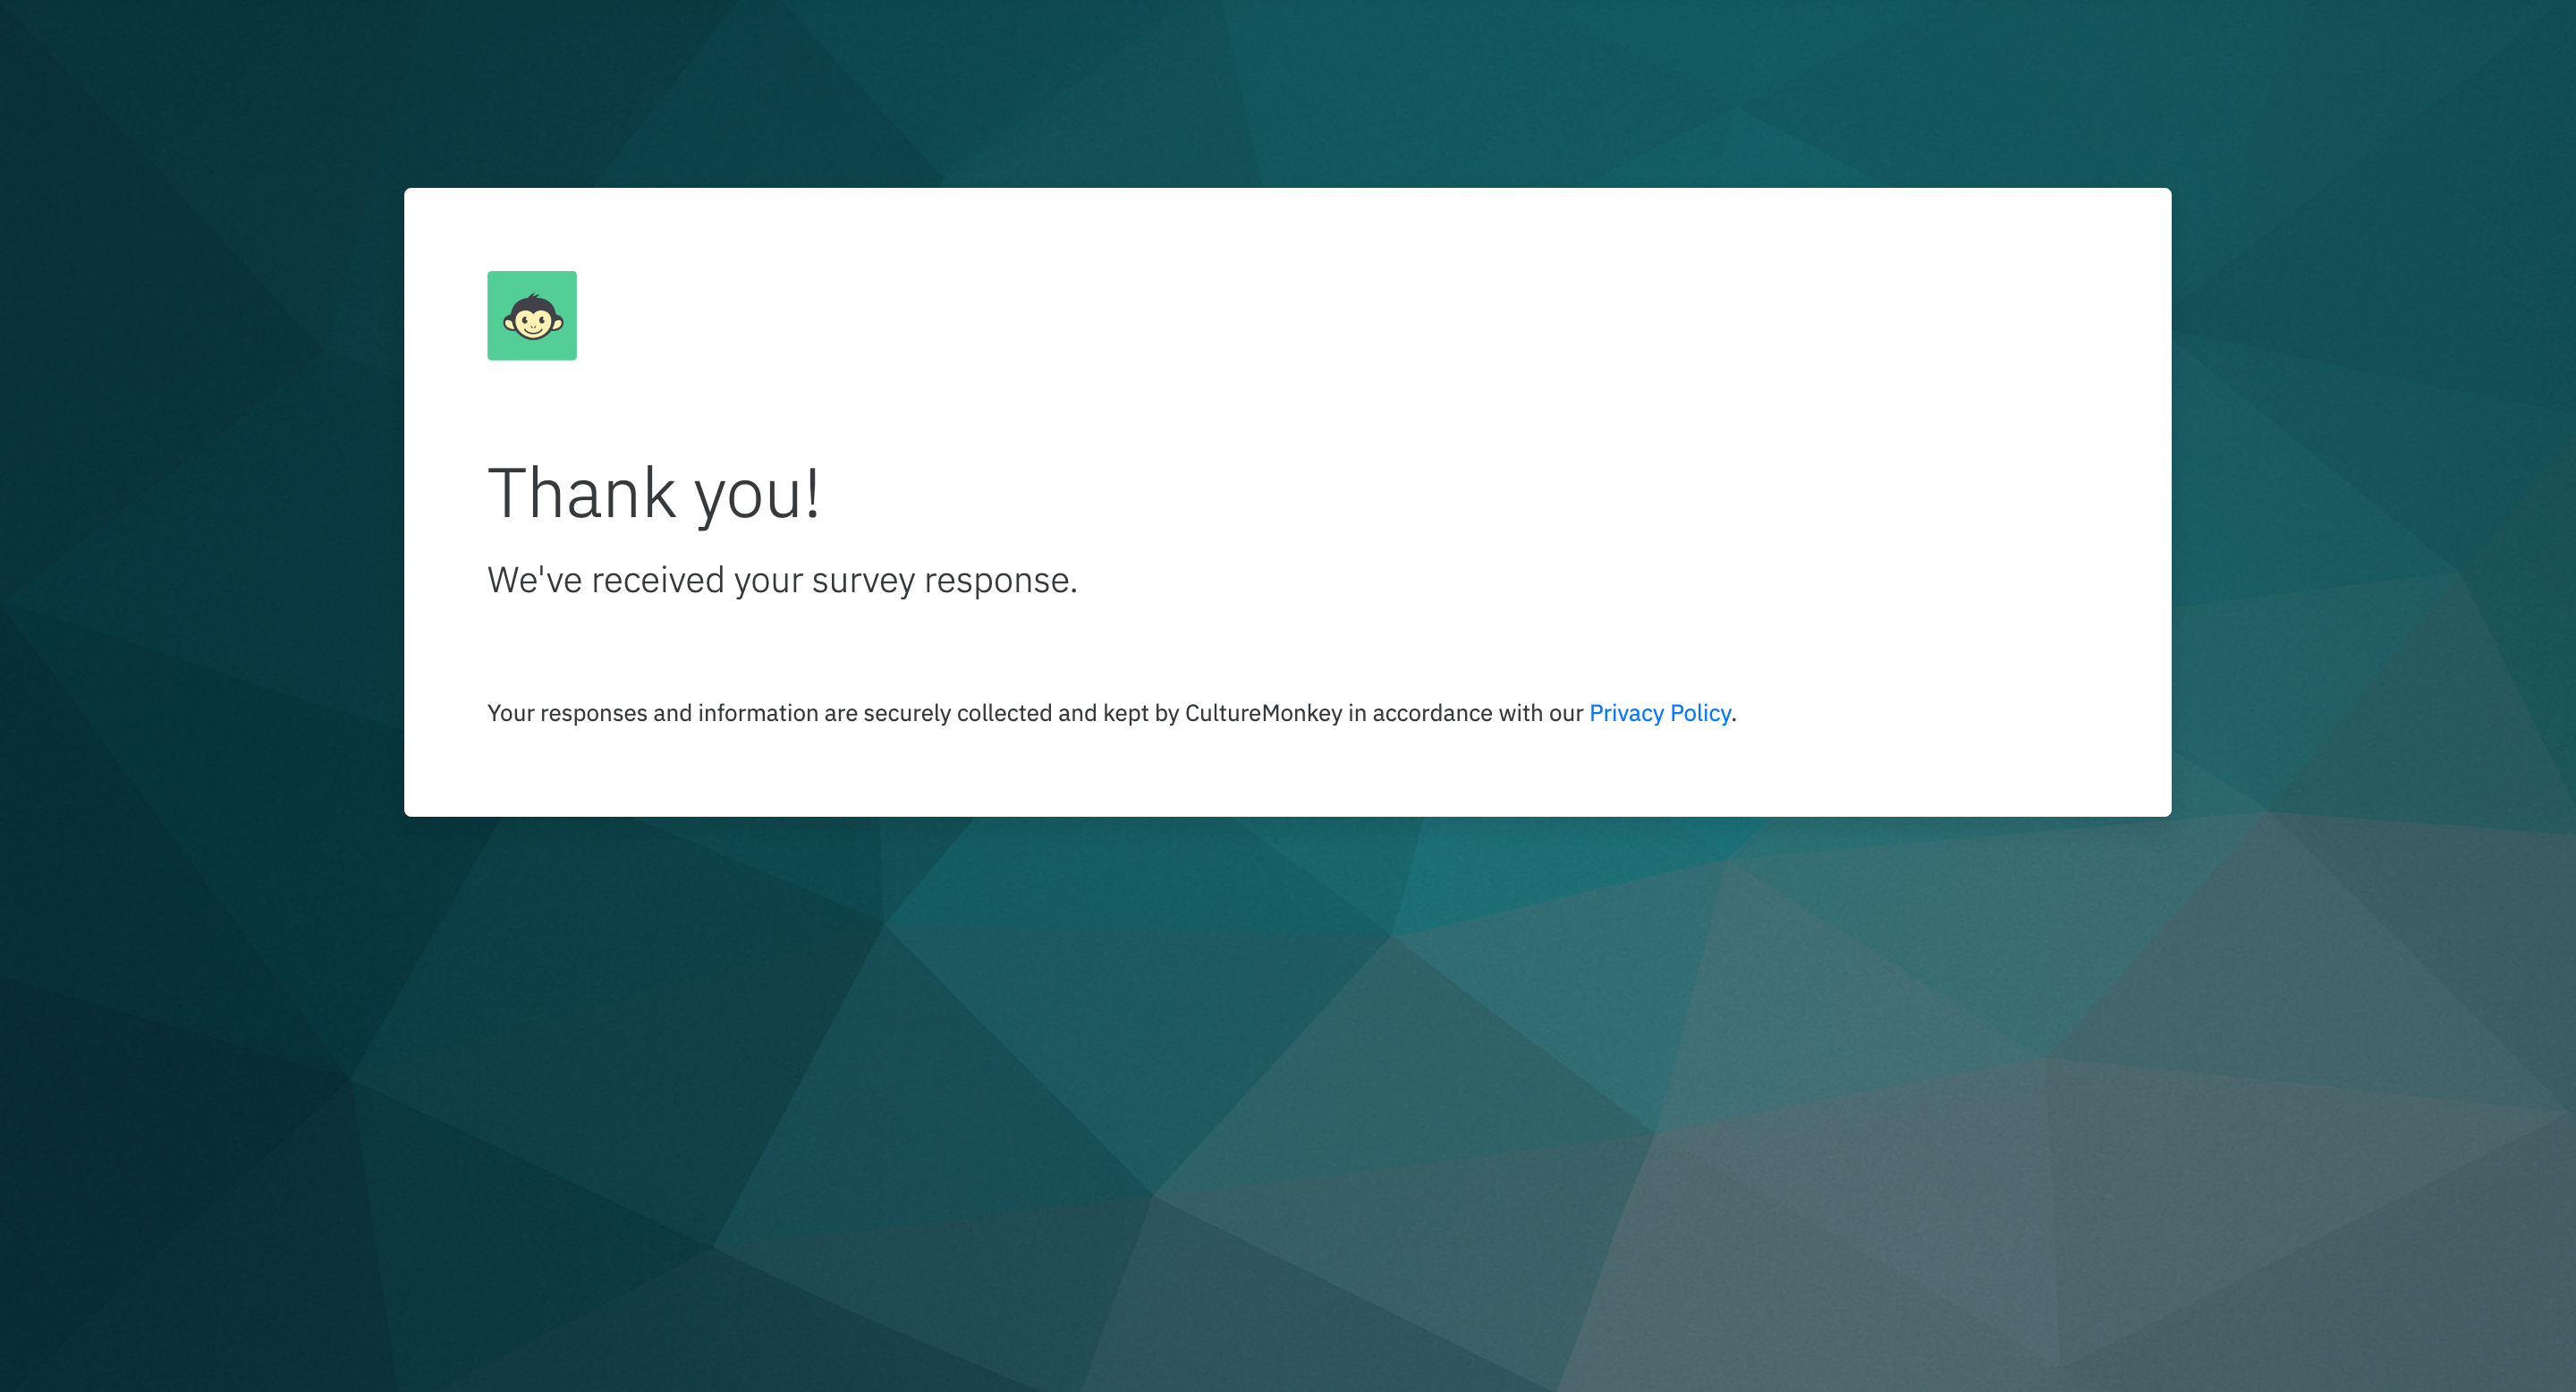Viewport: 2576px width, 1392px height.
Task: Click the word "received" in the confirmation text
Action: pyautogui.click(x=657, y=580)
